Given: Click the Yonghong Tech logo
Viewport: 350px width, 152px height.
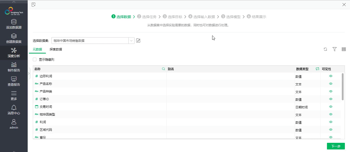Looking at the screenshot, I should coord(14,11).
